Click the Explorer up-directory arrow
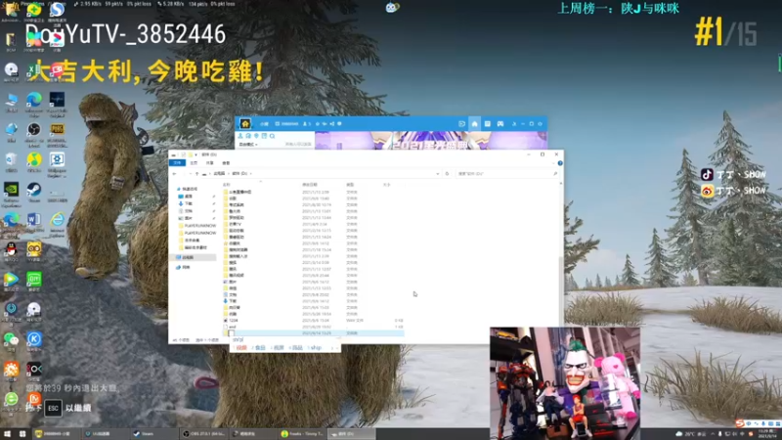 (197, 174)
